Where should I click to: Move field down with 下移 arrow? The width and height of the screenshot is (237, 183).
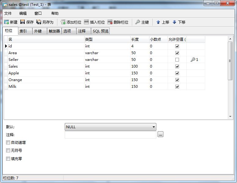[x=174, y=22]
